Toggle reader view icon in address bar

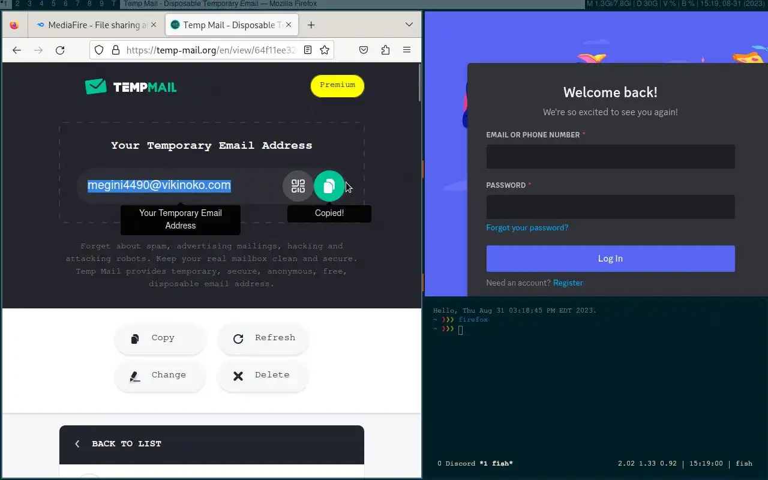[x=308, y=50]
